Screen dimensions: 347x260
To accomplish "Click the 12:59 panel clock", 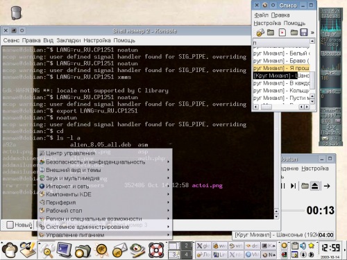I will [x=331, y=248].
